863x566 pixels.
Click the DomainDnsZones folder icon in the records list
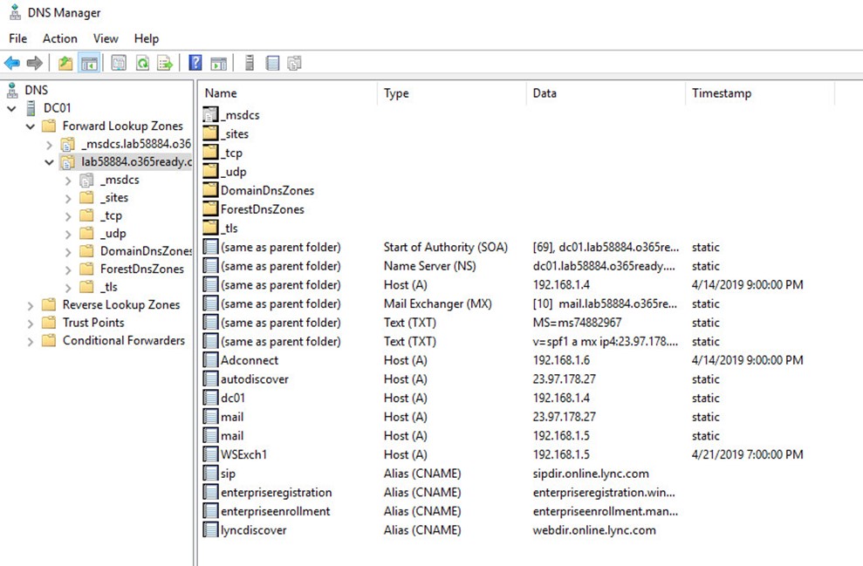(210, 190)
